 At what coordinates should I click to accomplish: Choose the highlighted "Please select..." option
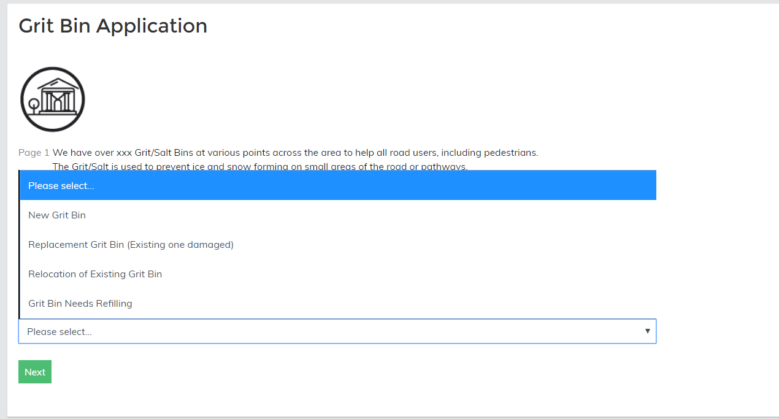[x=337, y=185]
